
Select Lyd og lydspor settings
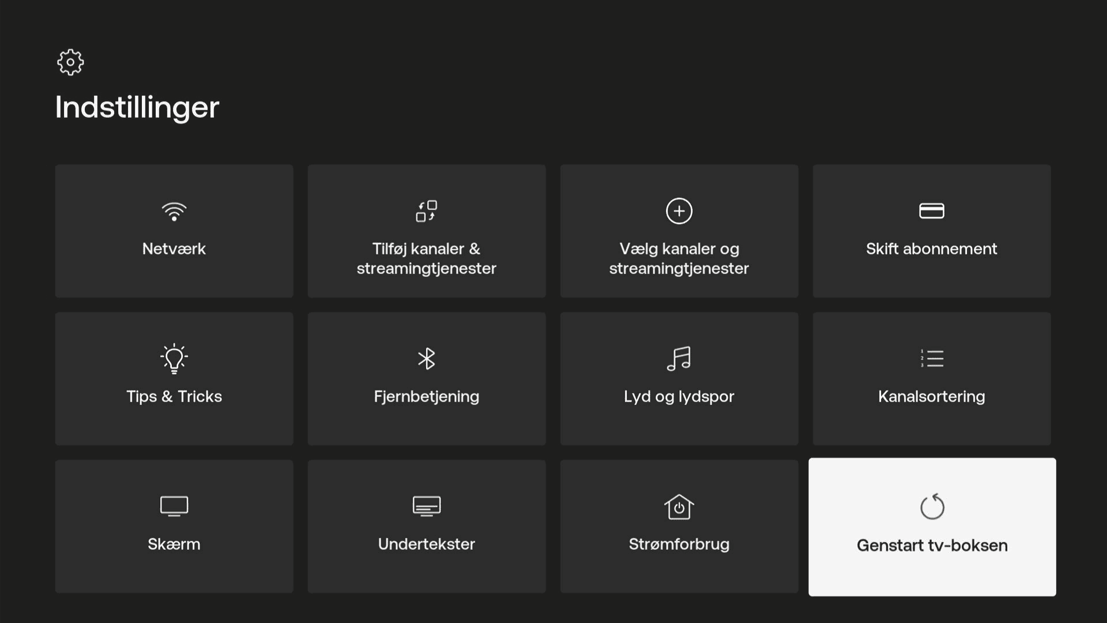[x=679, y=378]
